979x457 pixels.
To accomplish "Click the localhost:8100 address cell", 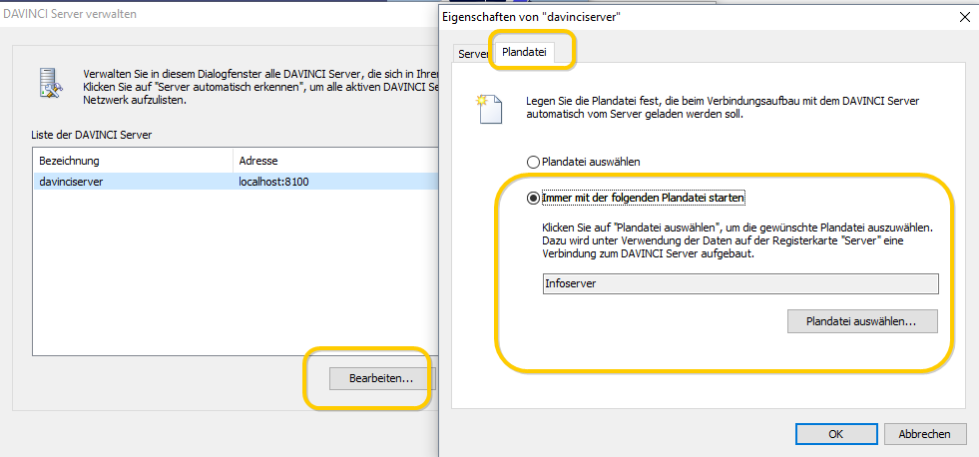I will 274,182.
